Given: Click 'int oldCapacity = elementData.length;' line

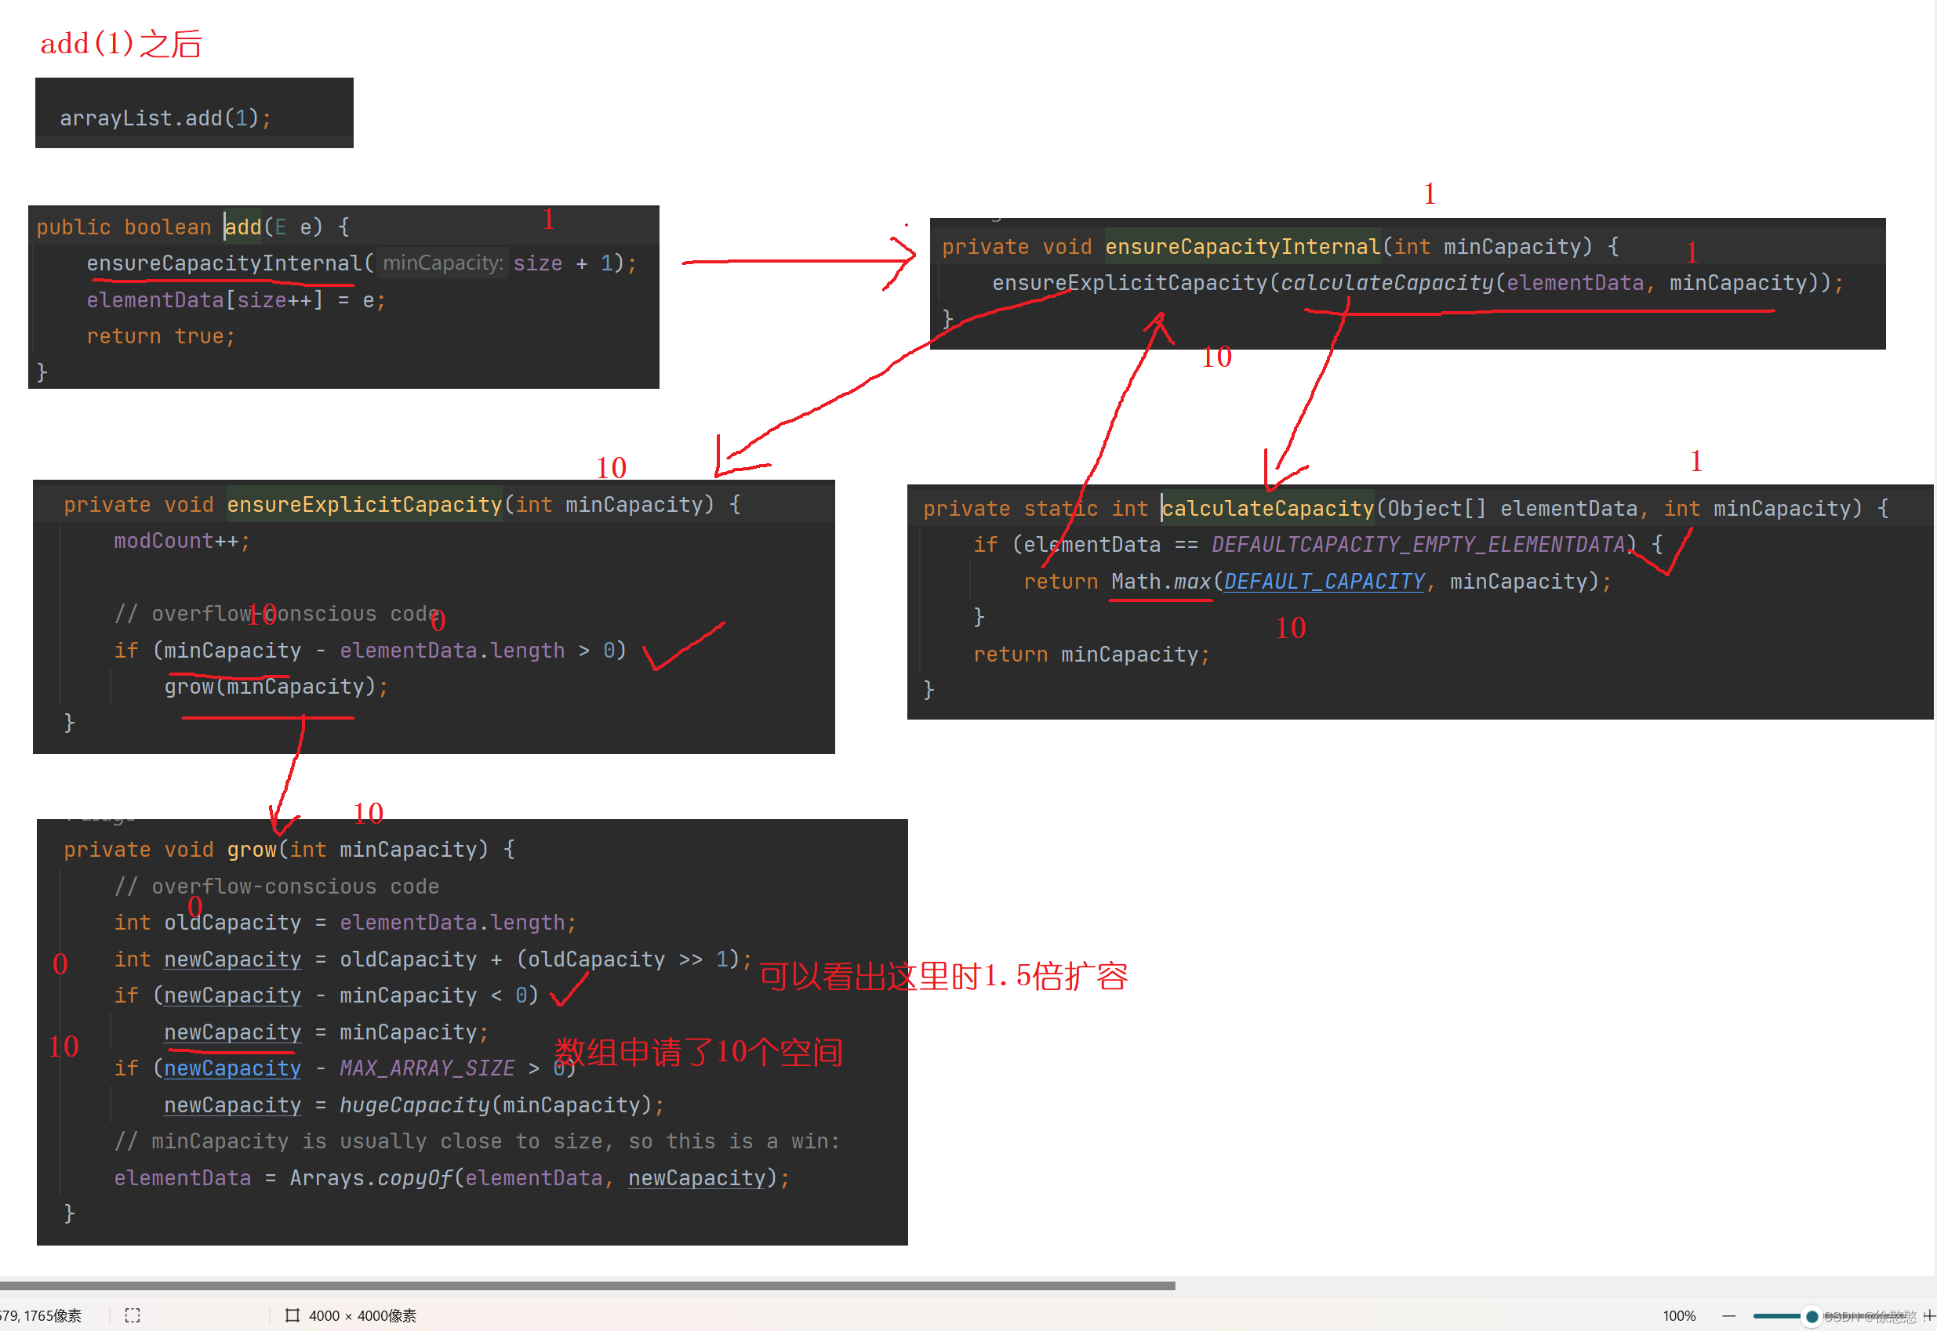Looking at the screenshot, I should [344, 922].
